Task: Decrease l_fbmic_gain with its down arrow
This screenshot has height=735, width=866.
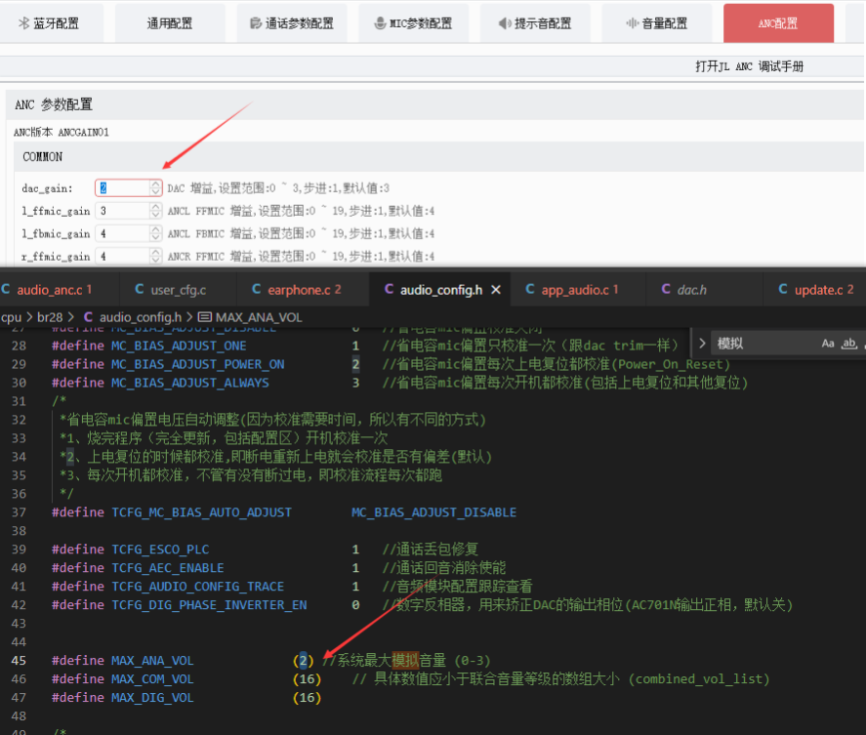Action: (x=156, y=237)
